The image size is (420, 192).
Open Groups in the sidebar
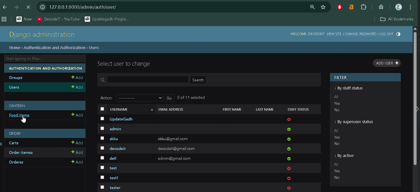pos(16,77)
